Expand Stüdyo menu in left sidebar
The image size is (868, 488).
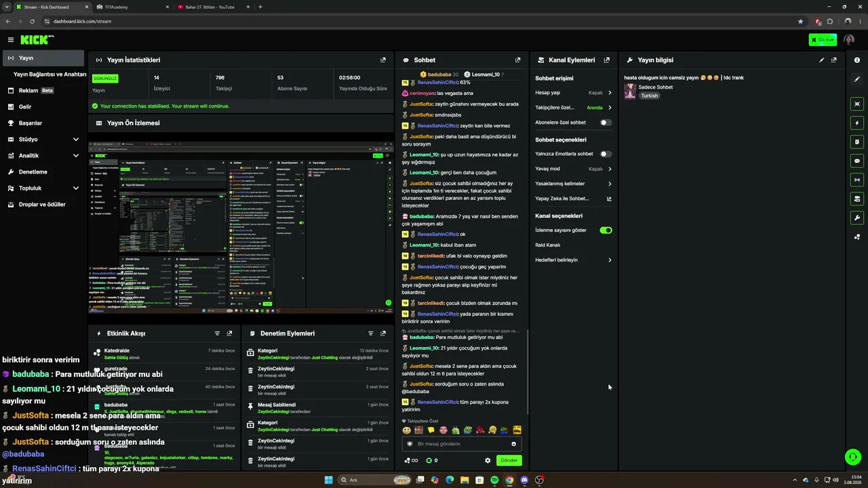point(43,139)
